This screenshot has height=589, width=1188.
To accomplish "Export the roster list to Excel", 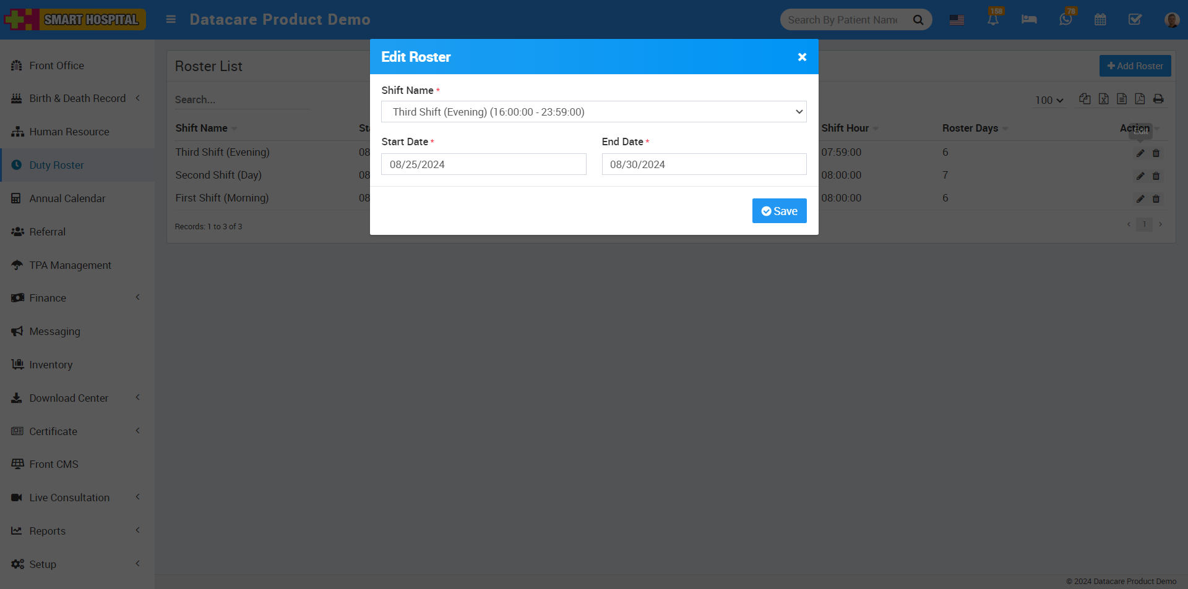I will click(1104, 99).
